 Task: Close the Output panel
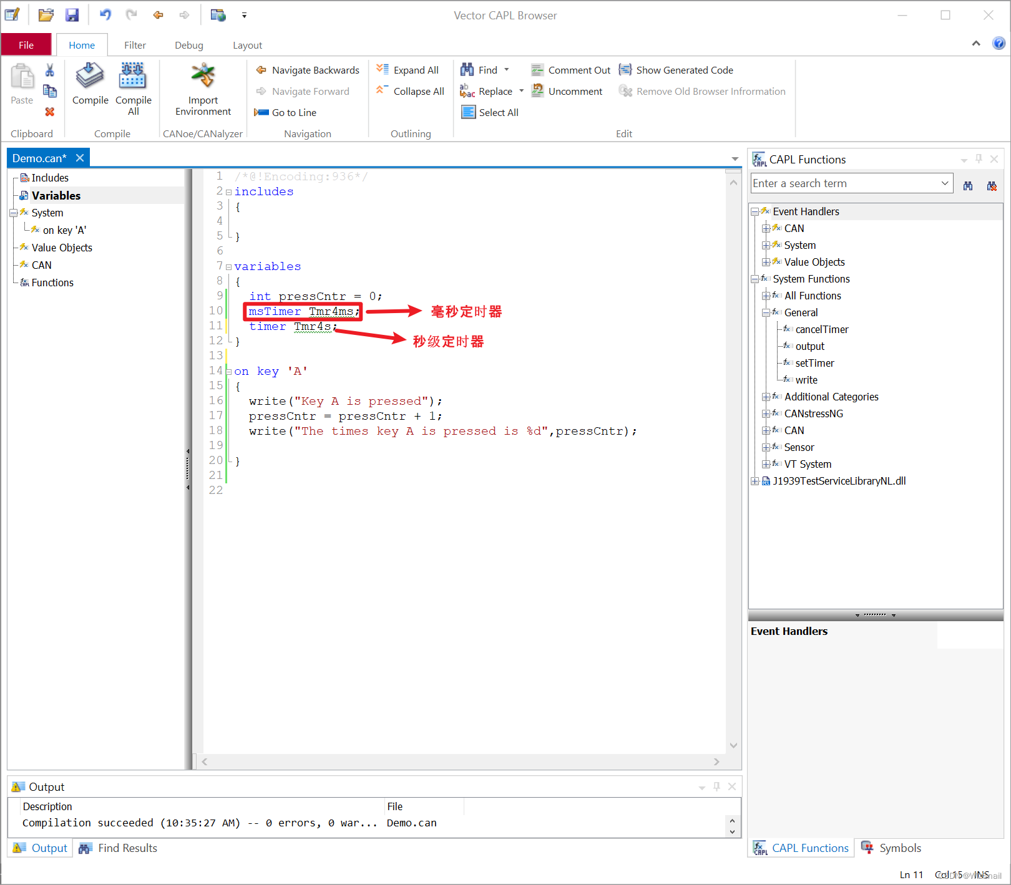point(732,787)
